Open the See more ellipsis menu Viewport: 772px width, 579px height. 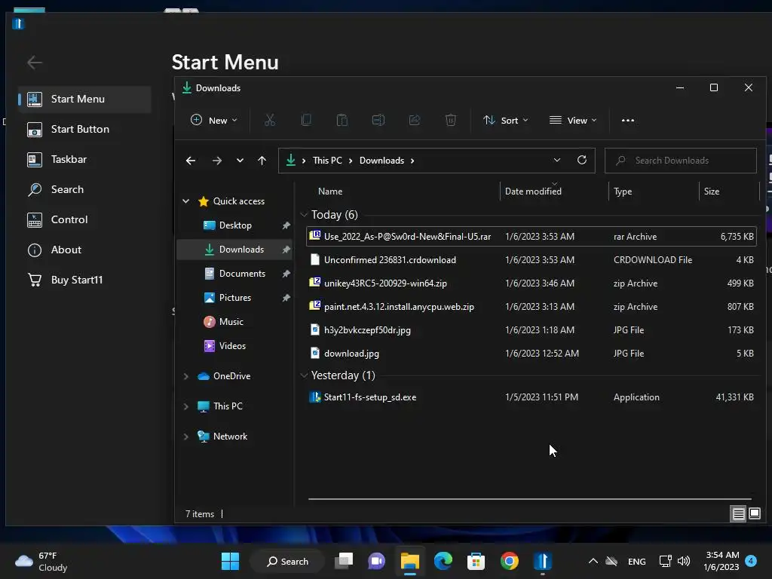[x=628, y=120]
